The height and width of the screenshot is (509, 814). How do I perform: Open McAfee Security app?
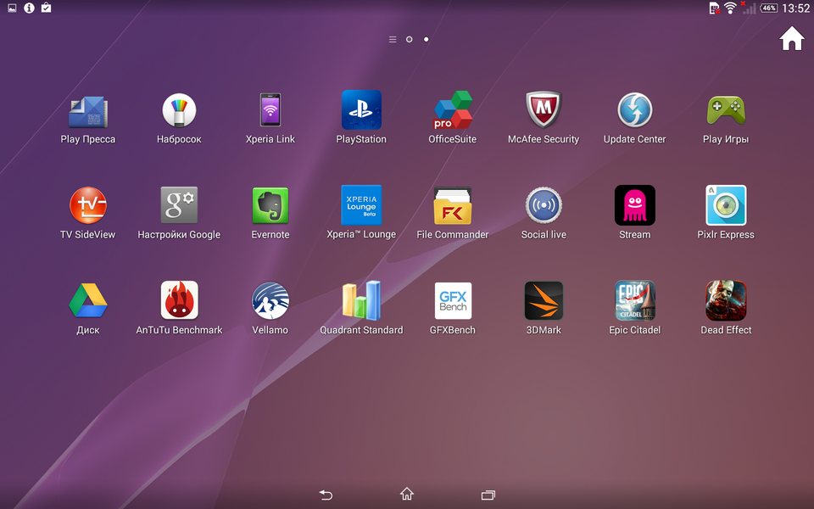coord(544,110)
